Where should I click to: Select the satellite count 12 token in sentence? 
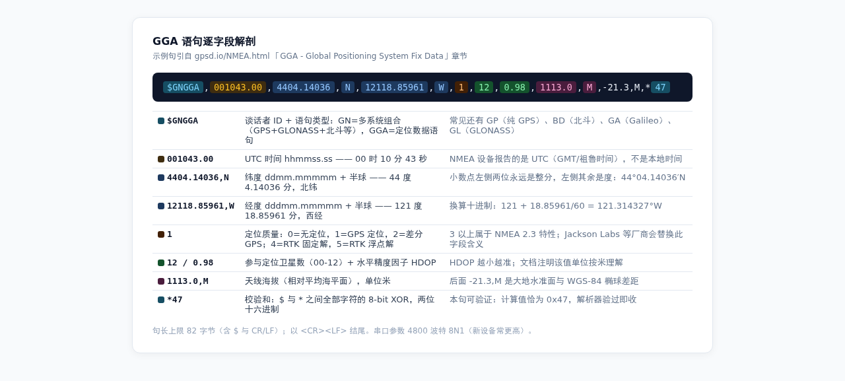pos(484,87)
